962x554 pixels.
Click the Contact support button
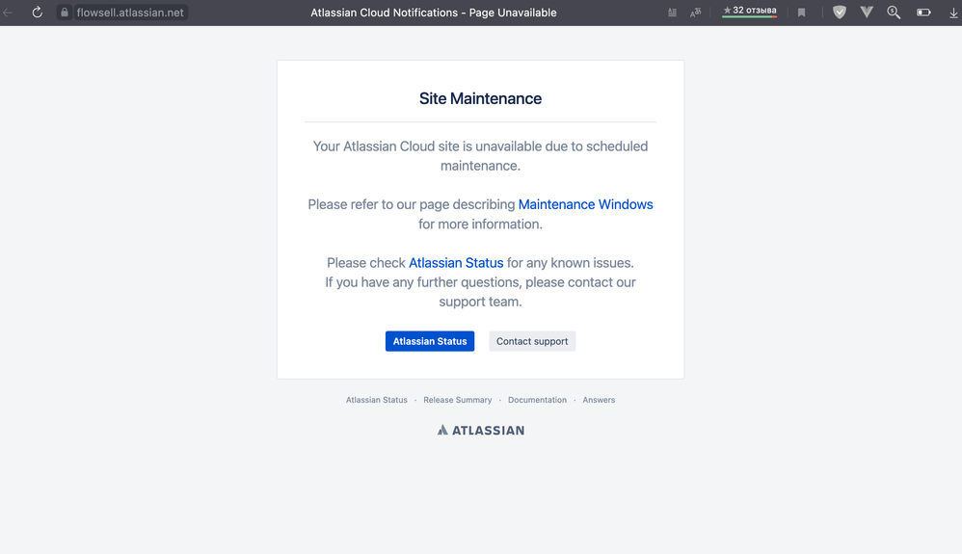(x=532, y=341)
